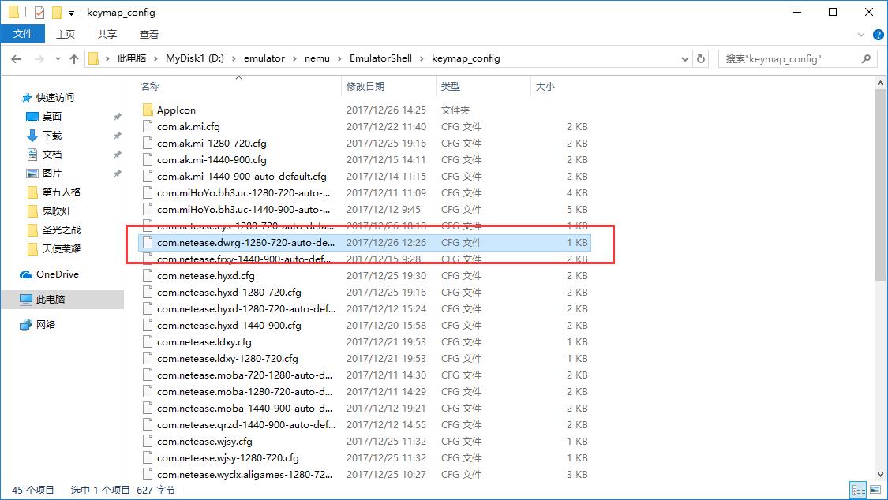Screen dimensions: 888x500
Task: Switch to details view in status bar
Action: (x=857, y=490)
